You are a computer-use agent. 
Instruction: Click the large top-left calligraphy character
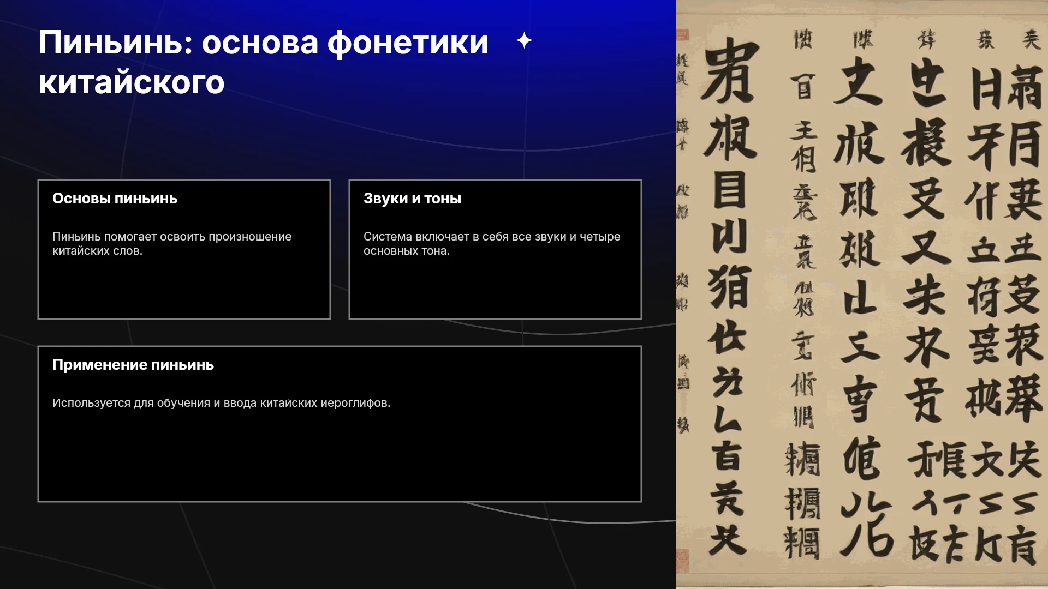pyautogui.click(x=730, y=70)
